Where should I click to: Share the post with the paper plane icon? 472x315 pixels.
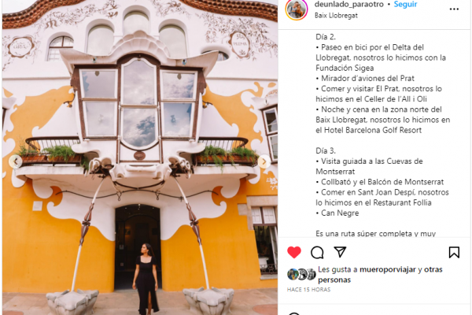[x=340, y=252]
